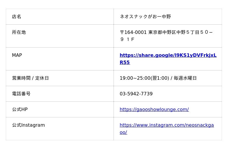
Task: Click the 公式HP label cell
Action: pyautogui.click(x=60, y=110)
